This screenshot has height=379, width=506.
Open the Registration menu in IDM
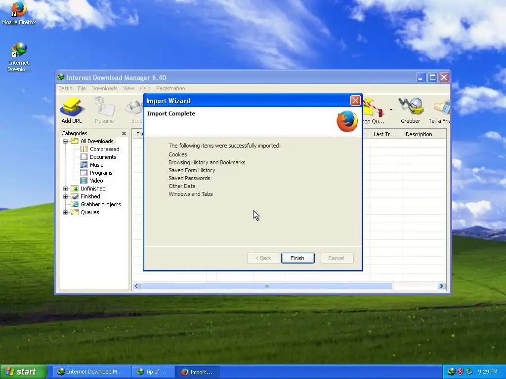pos(170,88)
